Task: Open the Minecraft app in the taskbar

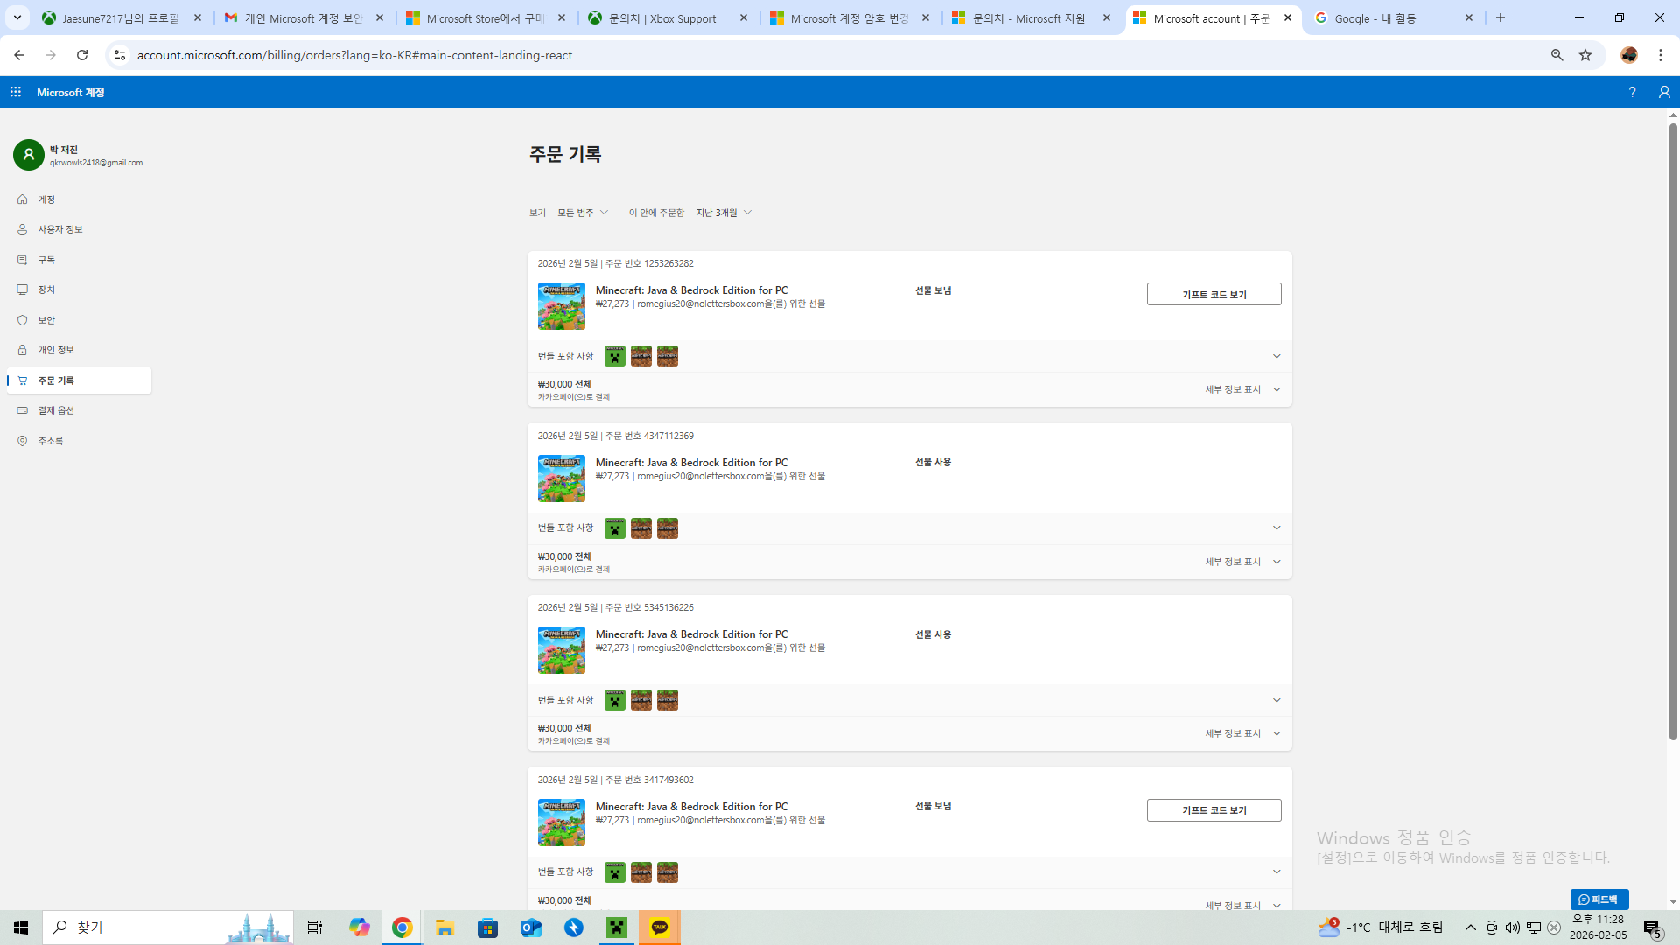Action: coord(617,927)
